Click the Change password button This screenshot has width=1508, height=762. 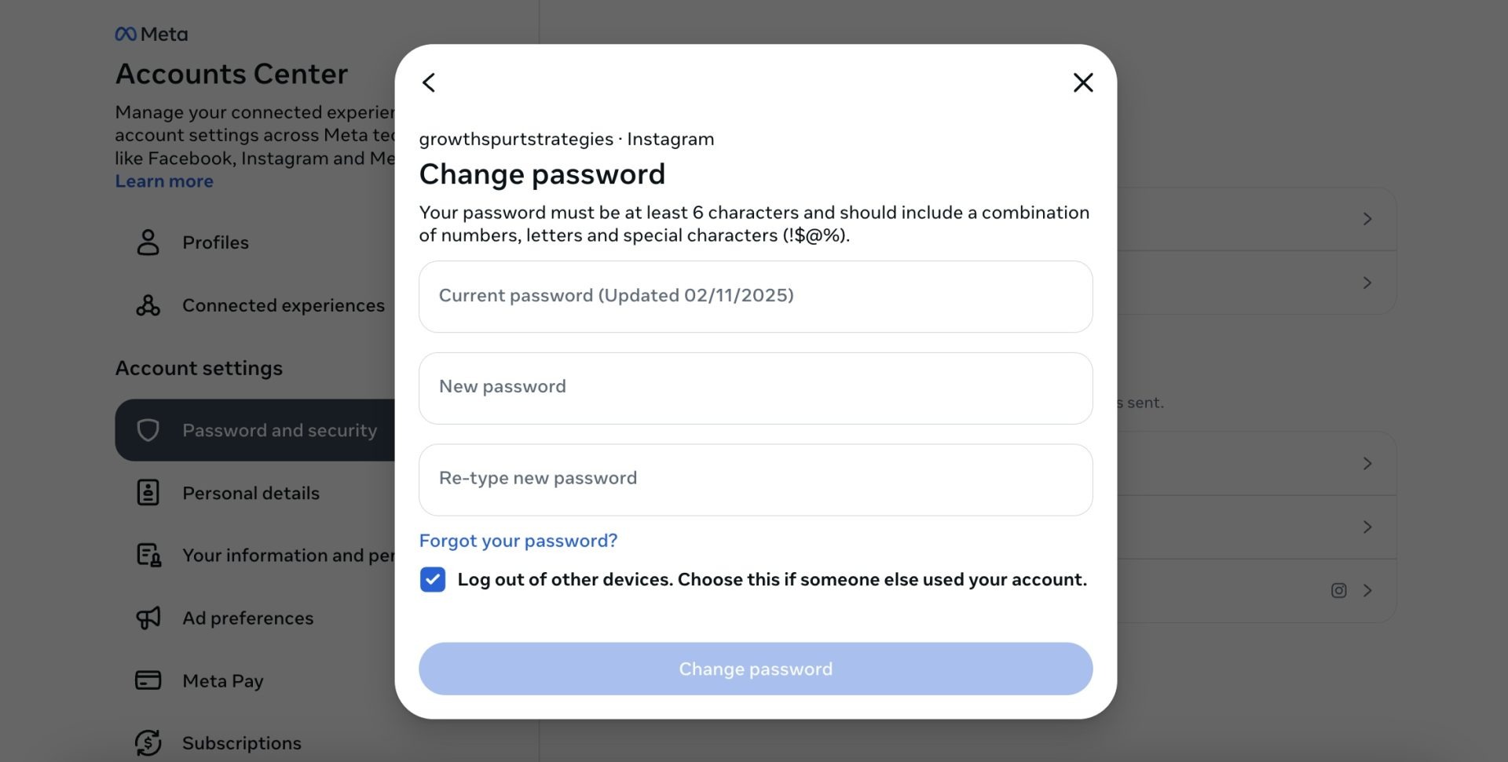(756, 669)
